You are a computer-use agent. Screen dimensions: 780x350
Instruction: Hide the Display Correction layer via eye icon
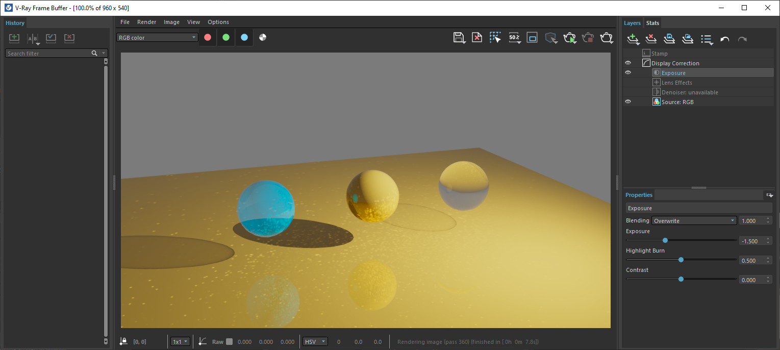(628, 63)
